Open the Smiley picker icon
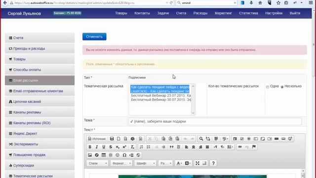316x178 pixels. (x=118, y=155)
